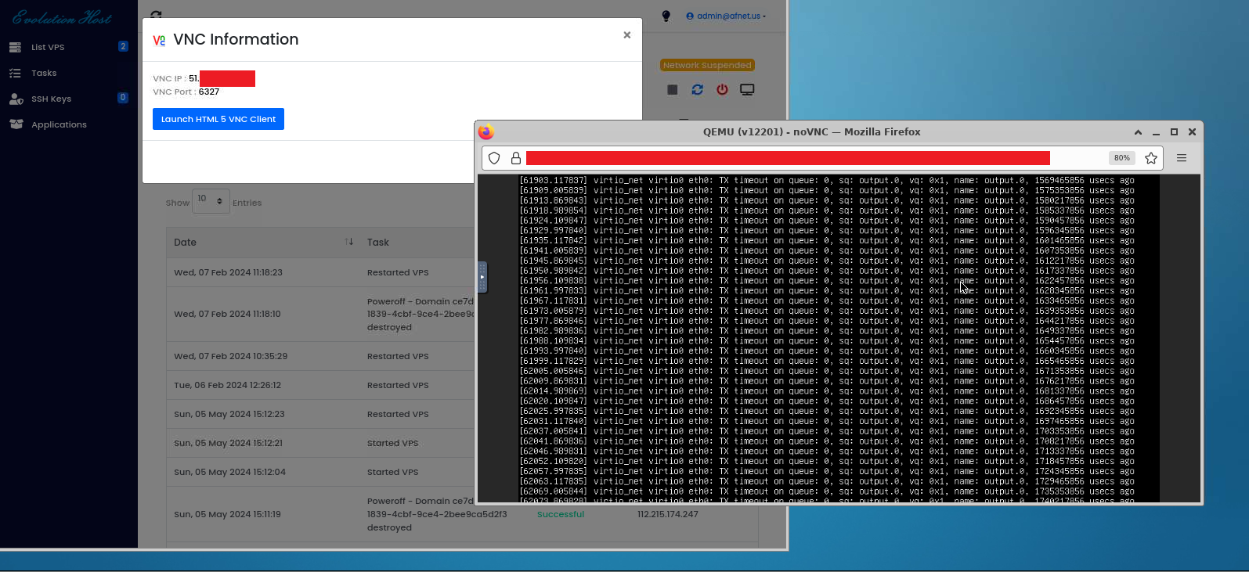Open the Firefox hamburger menu

click(1182, 158)
